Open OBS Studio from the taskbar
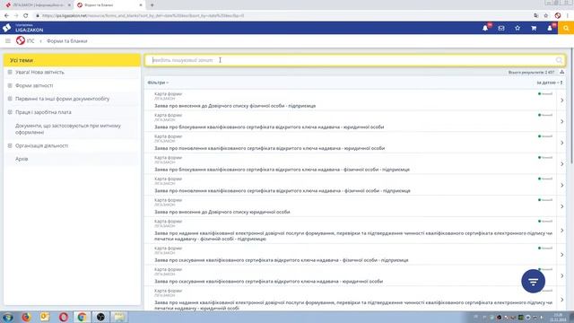 click(100, 317)
